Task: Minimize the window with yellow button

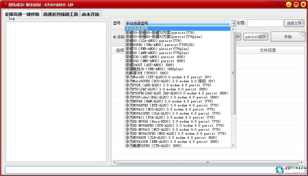Action: pyautogui.click(x=288, y=4)
